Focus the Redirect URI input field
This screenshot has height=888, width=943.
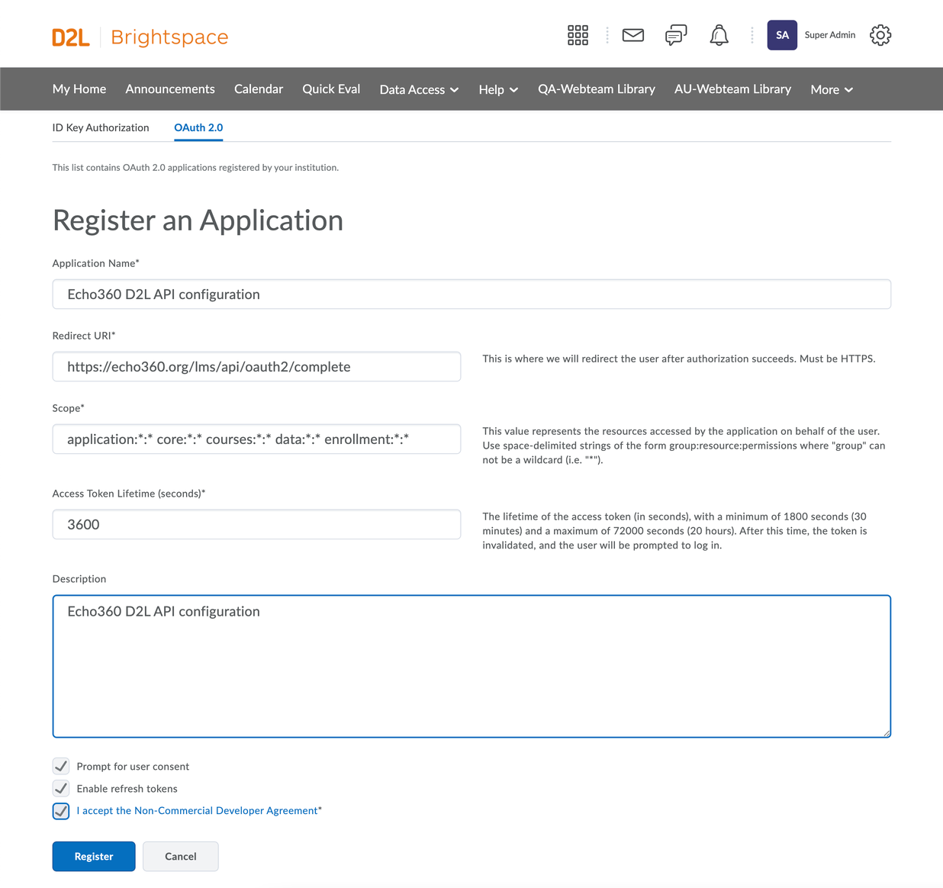(x=256, y=366)
